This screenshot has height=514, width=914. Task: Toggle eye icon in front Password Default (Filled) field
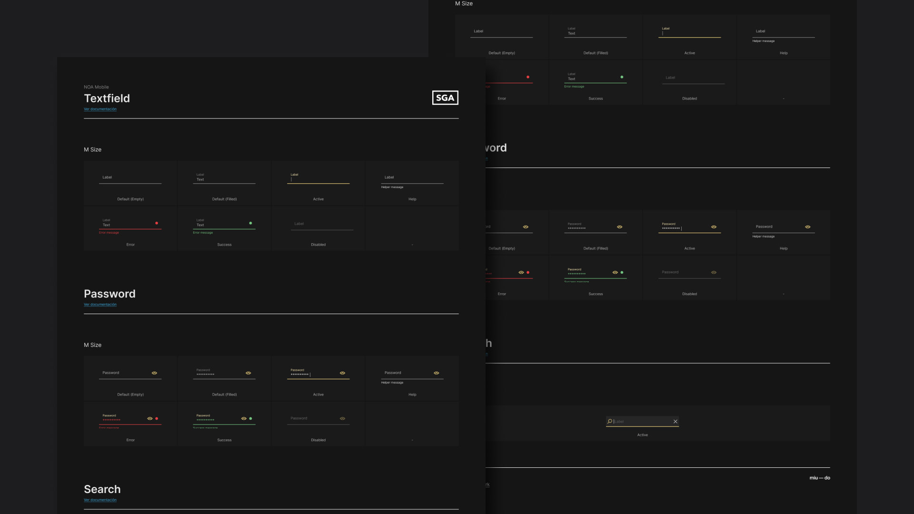tap(248, 373)
